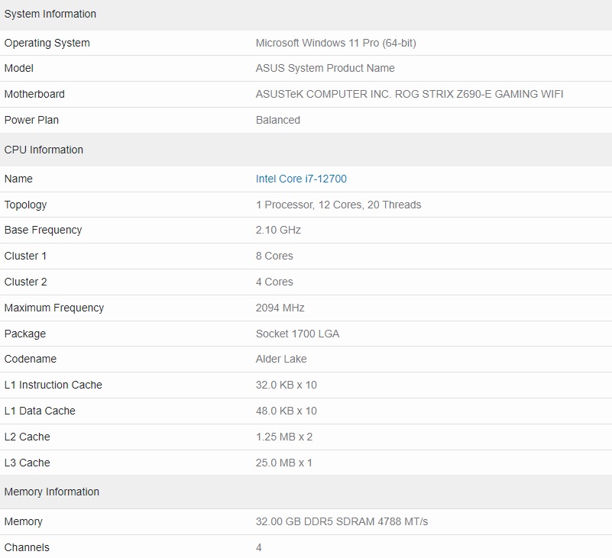Screen dimensions: 612x558
Task: Select the Memory Information section header
Action: point(51,492)
